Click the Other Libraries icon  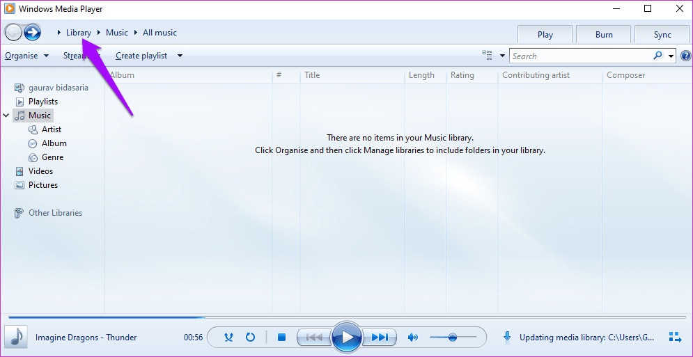point(20,213)
